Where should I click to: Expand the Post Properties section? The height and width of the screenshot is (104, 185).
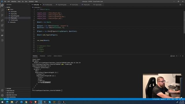tap(17, 97)
